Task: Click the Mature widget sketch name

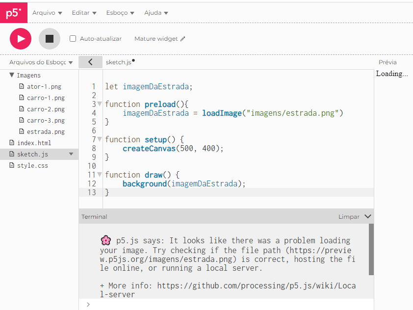Action: [156, 39]
